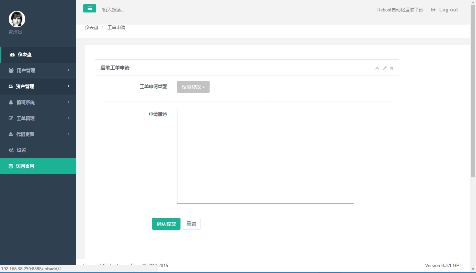Click the 仪表盘 breadcrumb link
Screen dimensions: 476x273
click(x=91, y=27)
